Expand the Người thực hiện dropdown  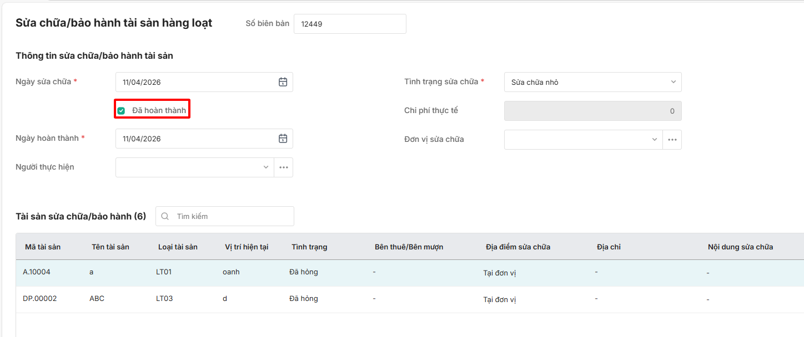coord(266,167)
